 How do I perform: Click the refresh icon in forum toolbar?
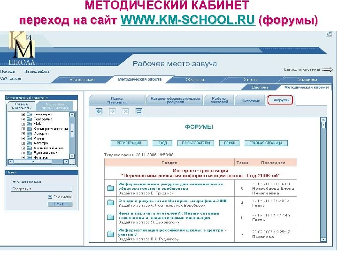(x=139, y=111)
